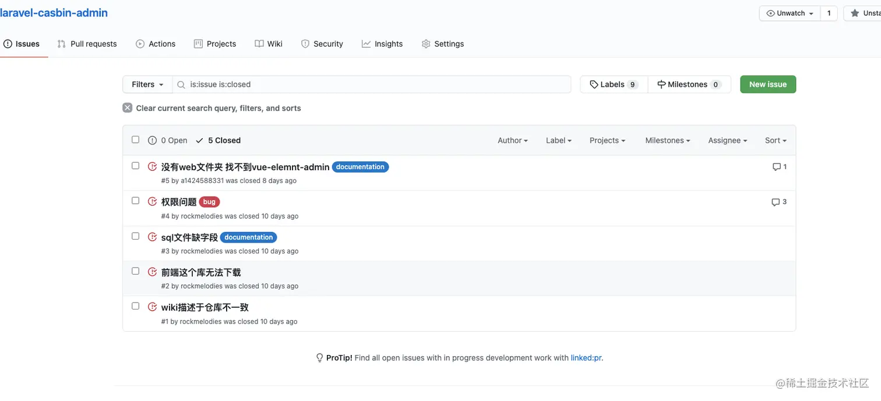This screenshot has height=401, width=881.
Task: Open the Actions workflow icon
Action: click(x=139, y=43)
